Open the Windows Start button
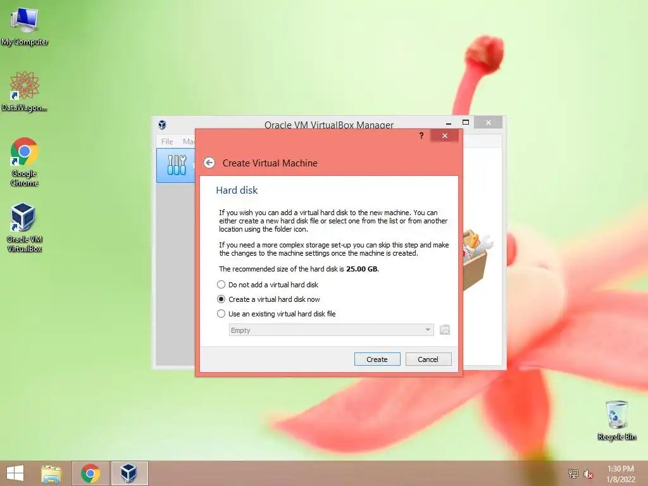The image size is (648, 486). point(15,473)
